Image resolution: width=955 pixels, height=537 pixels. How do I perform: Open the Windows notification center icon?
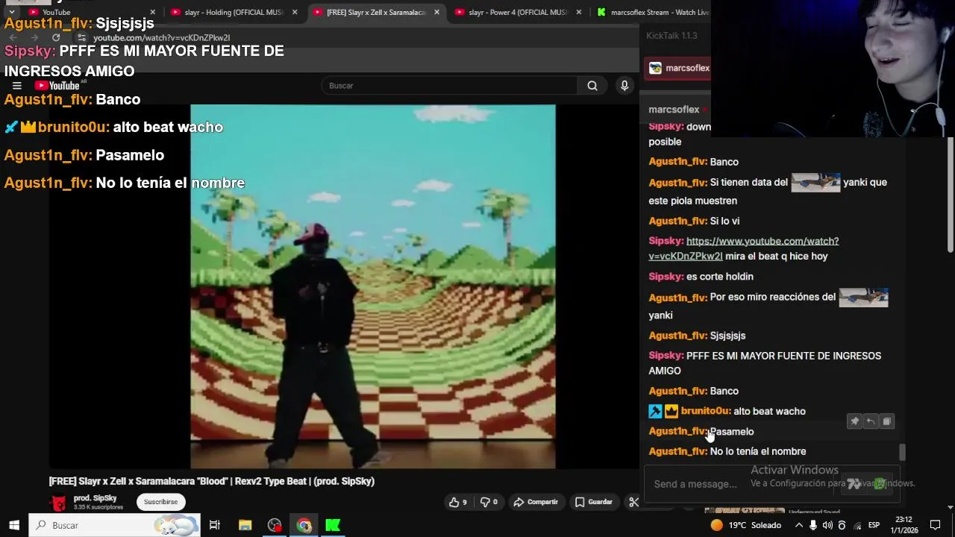[x=935, y=525]
